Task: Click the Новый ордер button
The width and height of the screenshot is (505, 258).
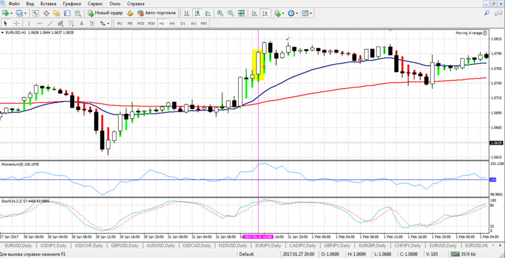Action: pos(105,13)
